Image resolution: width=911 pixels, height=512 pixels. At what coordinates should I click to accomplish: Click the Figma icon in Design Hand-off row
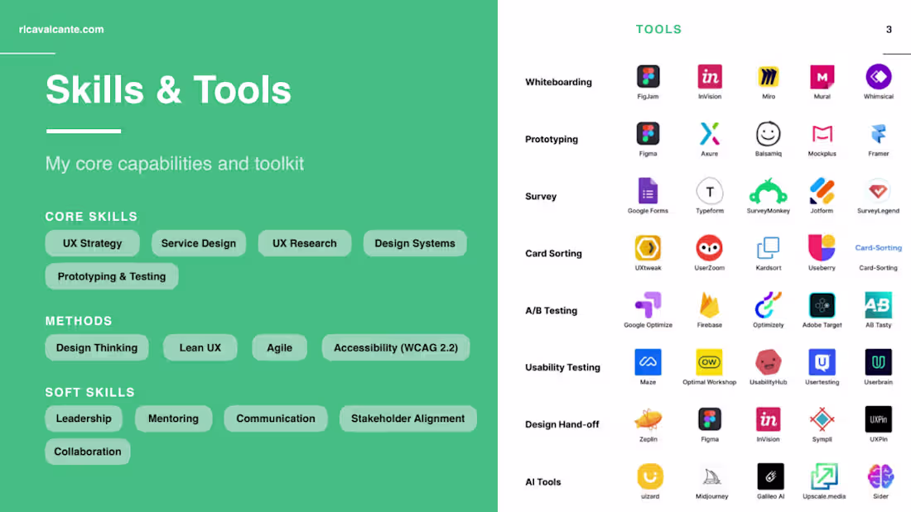[x=710, y=419]
